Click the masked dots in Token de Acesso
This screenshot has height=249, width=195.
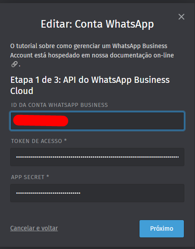(97, 157)
